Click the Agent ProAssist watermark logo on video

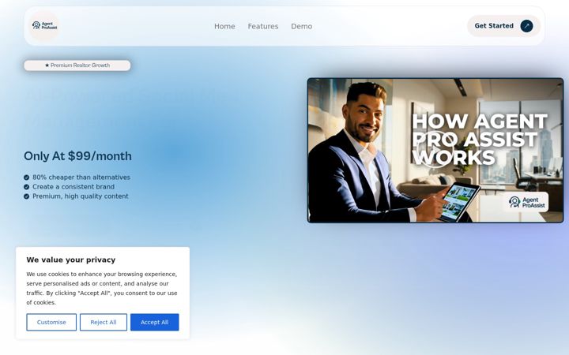click(x=526, y=202)
